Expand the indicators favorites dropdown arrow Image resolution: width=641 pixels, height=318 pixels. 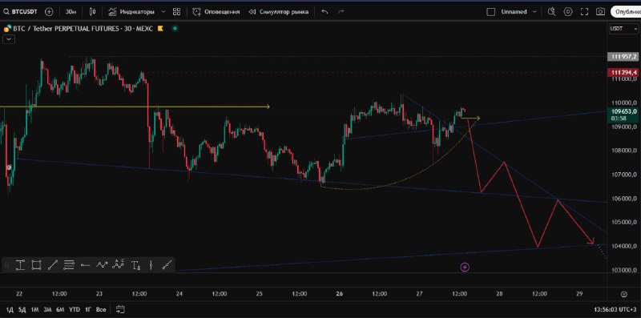(x=163, y=12)
